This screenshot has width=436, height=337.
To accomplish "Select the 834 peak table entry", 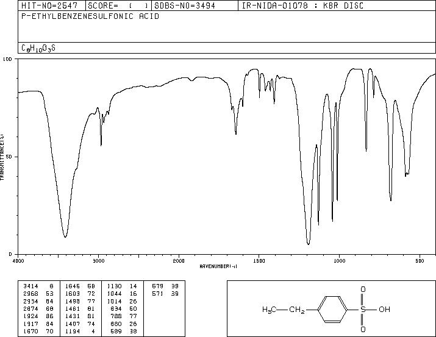I will (123, 308).
